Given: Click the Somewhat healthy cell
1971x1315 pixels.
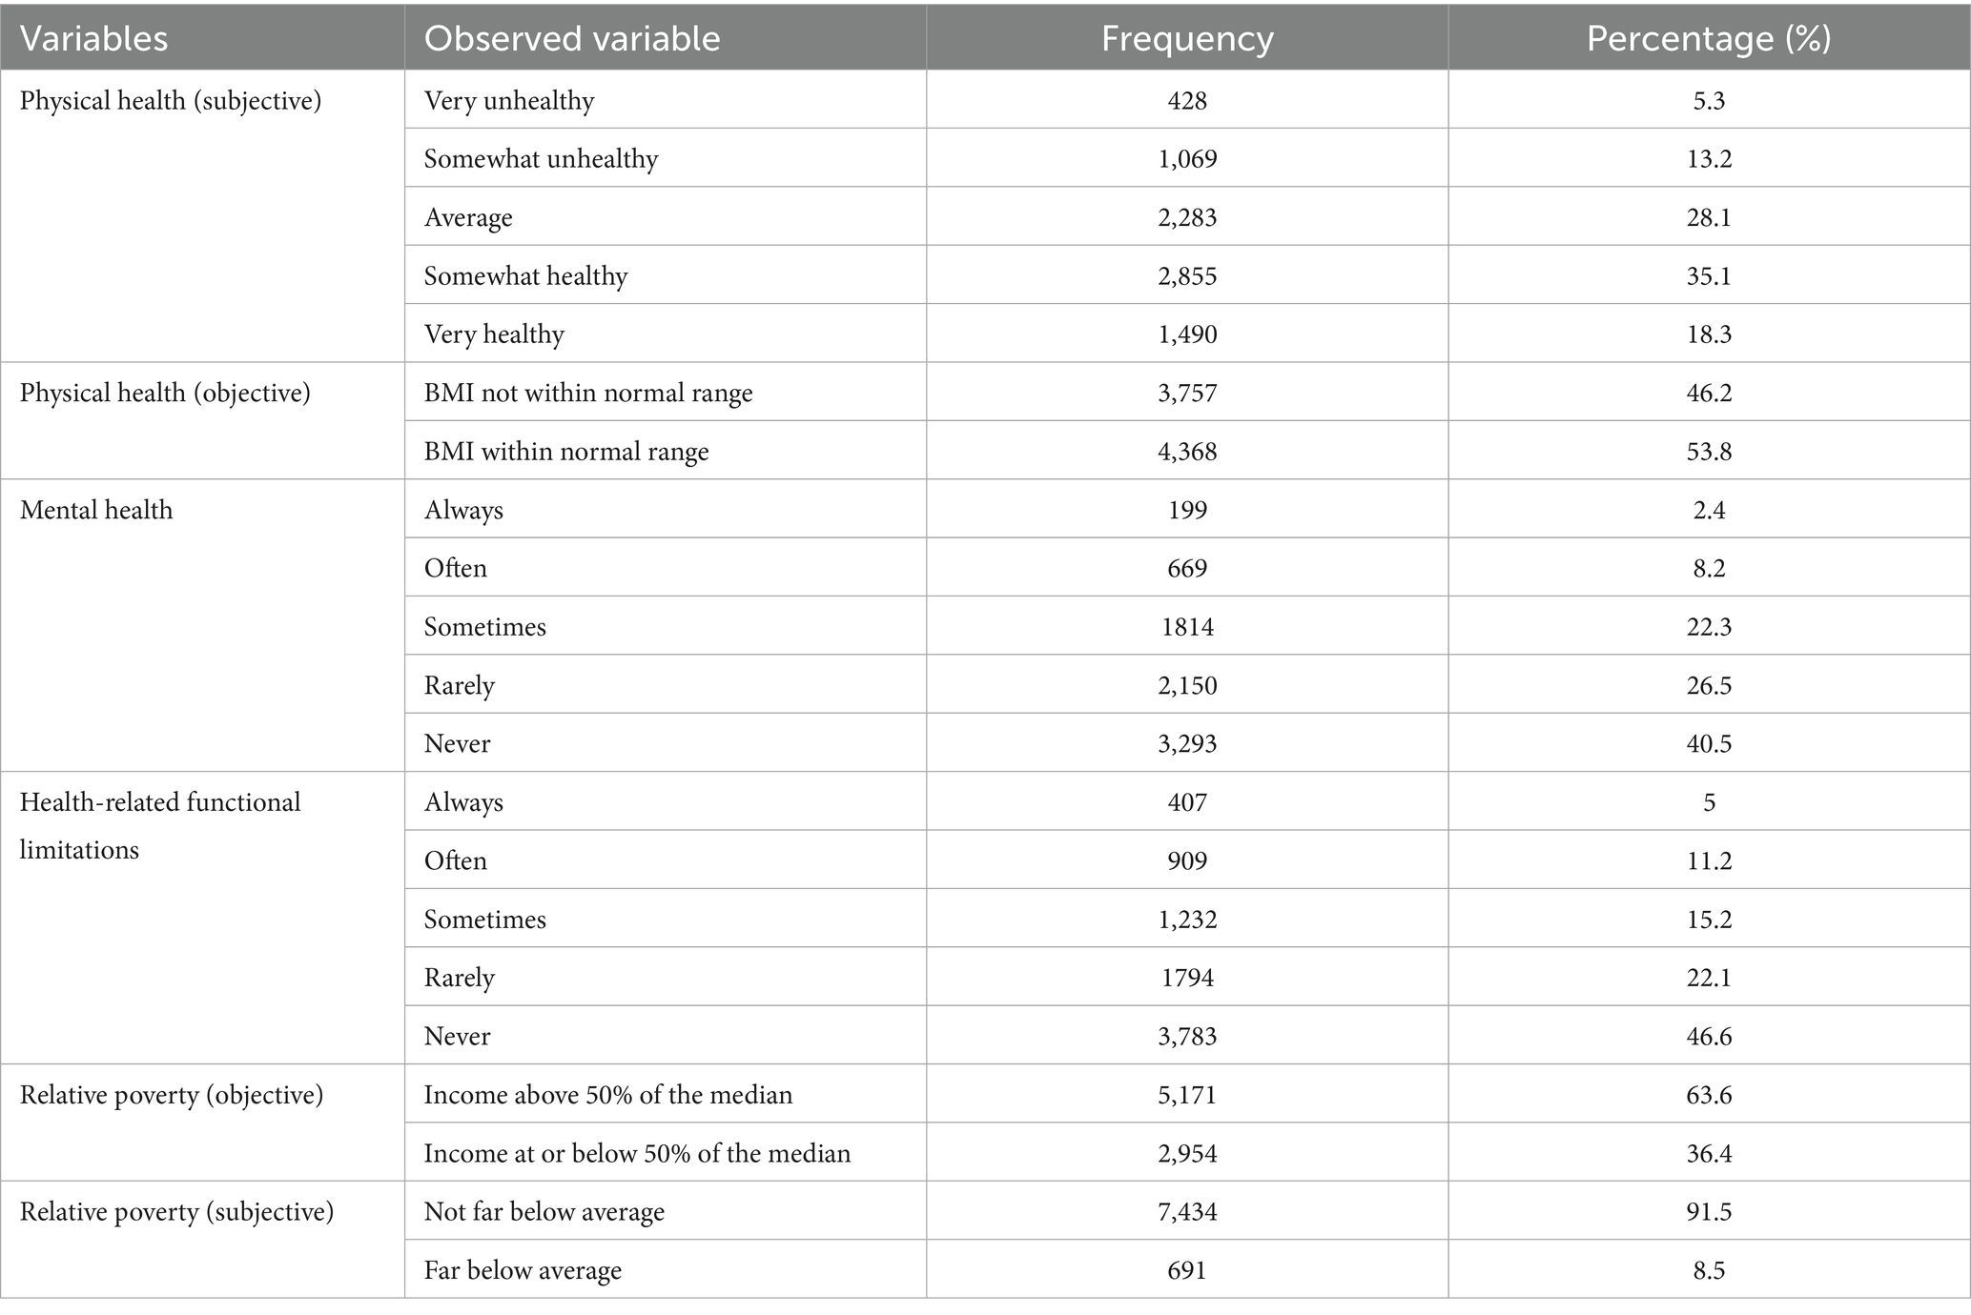Looking at the screenshot, I should coord(526,276).
